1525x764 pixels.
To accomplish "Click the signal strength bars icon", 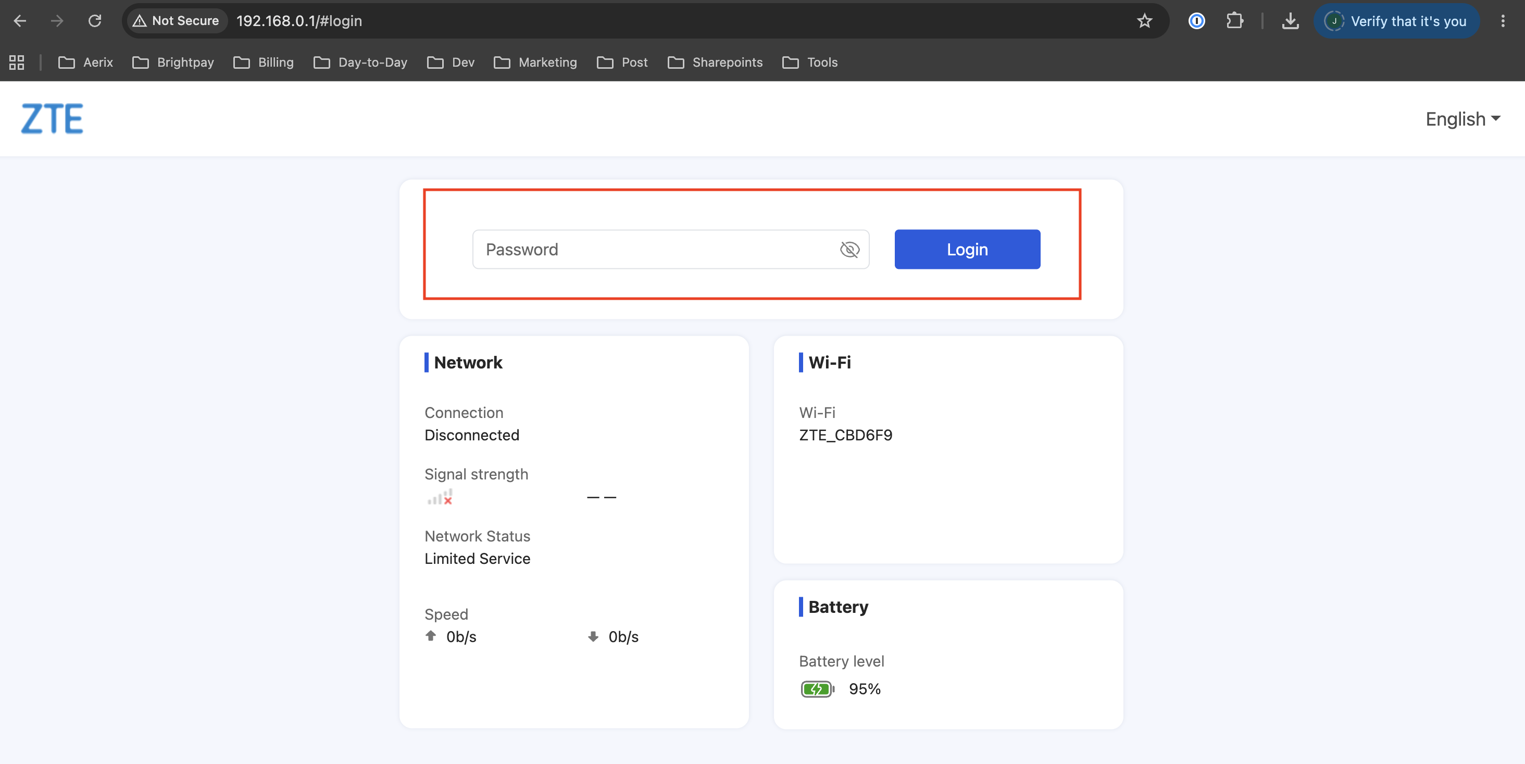I will click(x=440, y=496).
